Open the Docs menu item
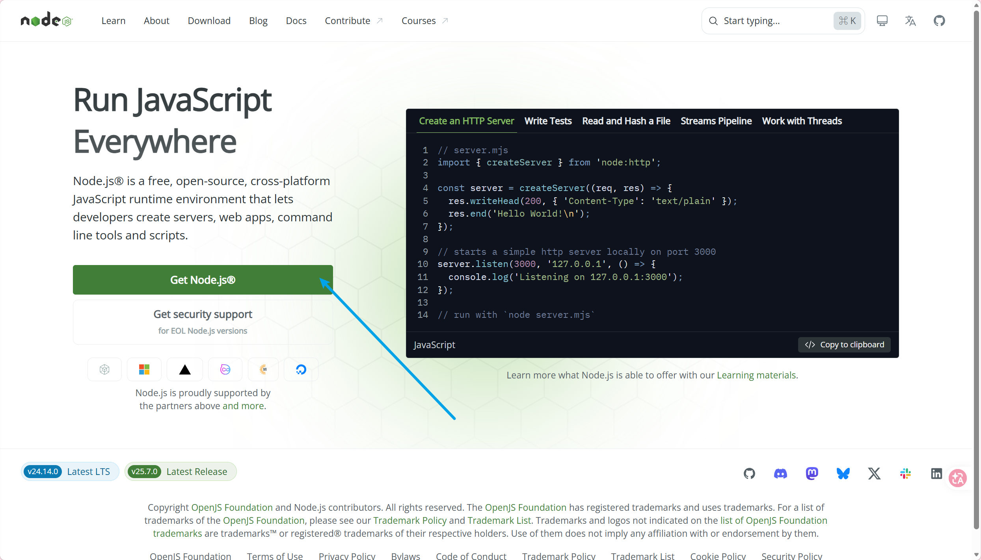The image size is (981, 560). tap(296, 20)
